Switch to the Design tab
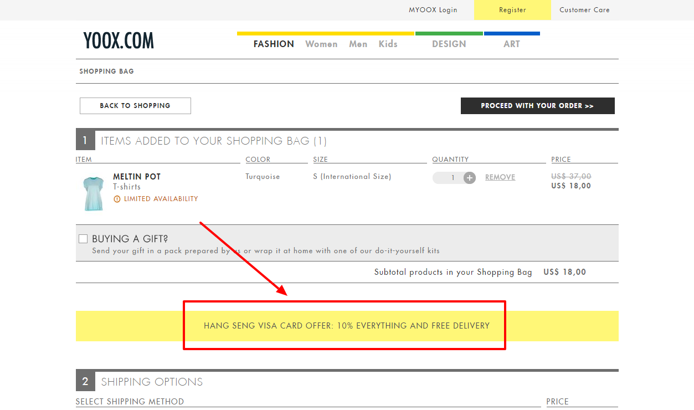 click(x=449, y=44)
